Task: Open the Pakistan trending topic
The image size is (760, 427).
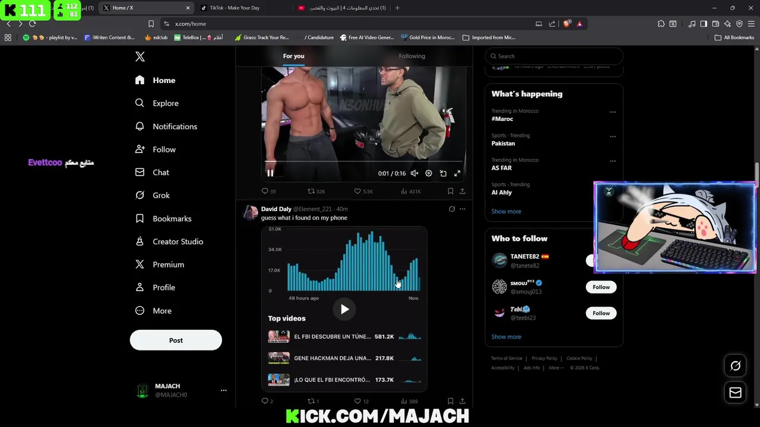Action: (x=503, y=144)
